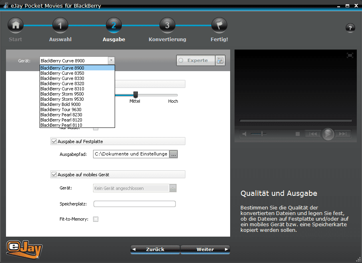Skip to next track in preview
This screenshot has height=263, width=362.
(x=343, y=134)
